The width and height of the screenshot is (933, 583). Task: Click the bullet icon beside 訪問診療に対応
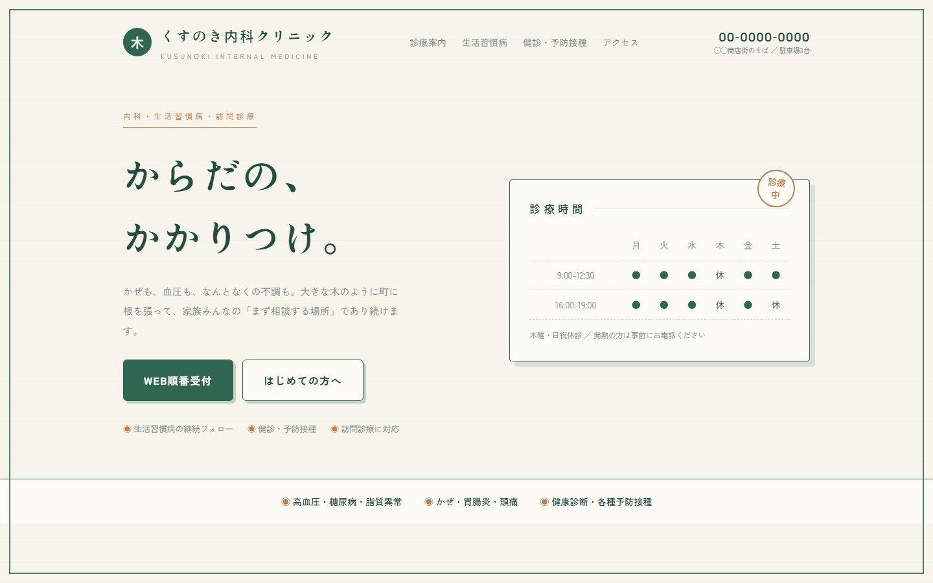334,429
